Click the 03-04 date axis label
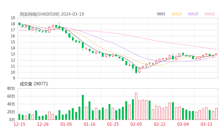Screen dimensions: 221x131 183,124
